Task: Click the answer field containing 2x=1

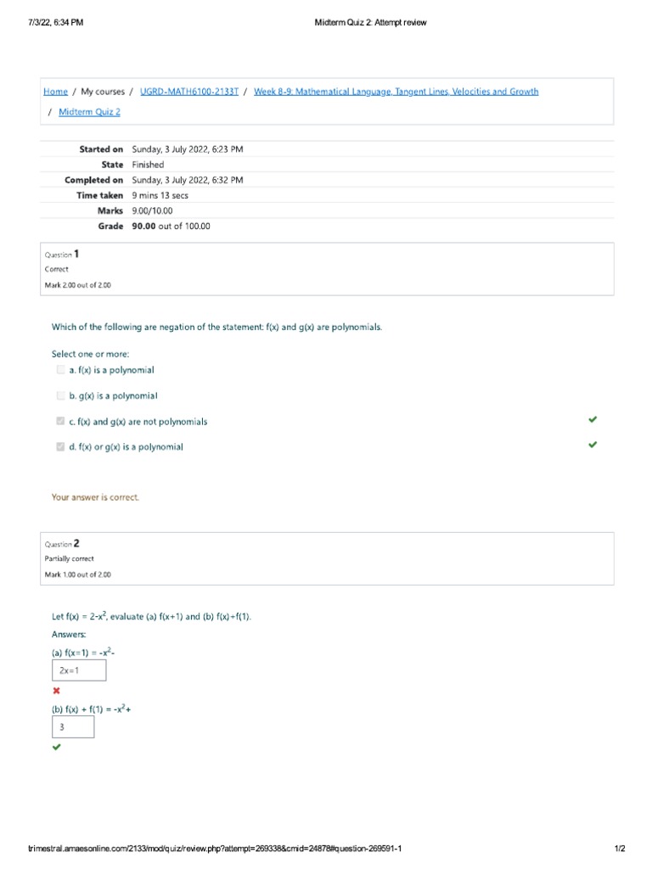Action: 79,670
